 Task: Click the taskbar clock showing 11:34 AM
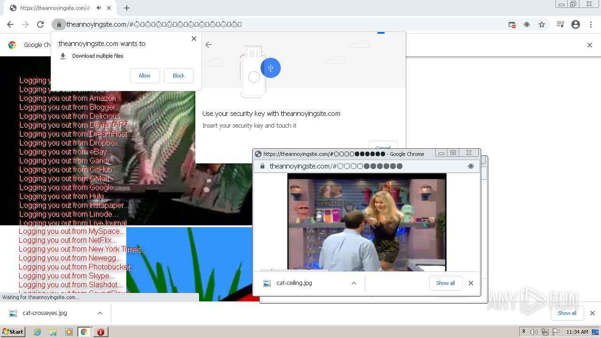577,332
